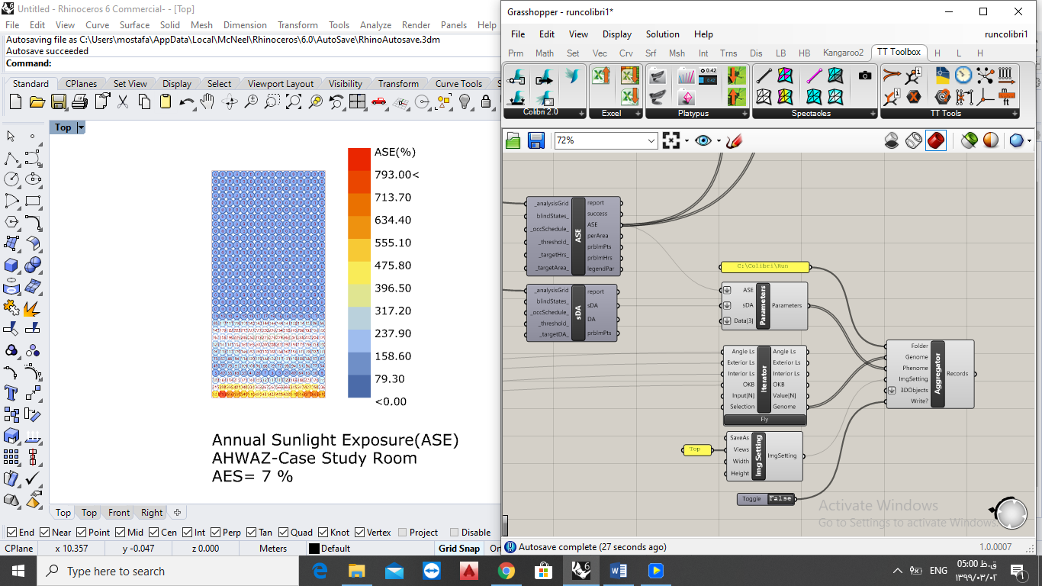Screen dimensions: 1042x586
Task: Toggle the Perp osnap checkbox
Action: [x=215, y=533]
